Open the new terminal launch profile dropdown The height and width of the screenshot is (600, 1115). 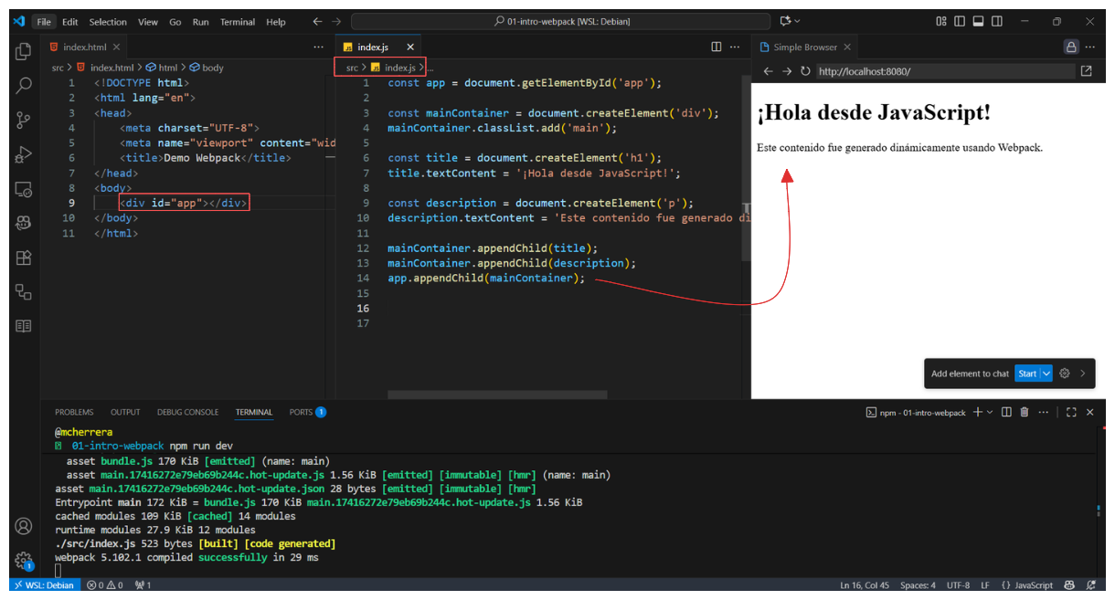click(x=990, y=413)
